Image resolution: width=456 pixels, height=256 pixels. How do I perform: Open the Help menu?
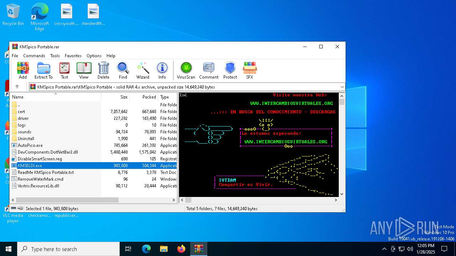coord(111,56)
